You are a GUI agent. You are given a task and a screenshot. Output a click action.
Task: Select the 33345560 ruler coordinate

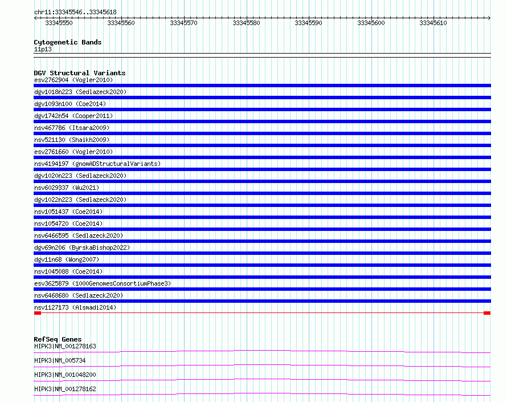coord(121,23)
